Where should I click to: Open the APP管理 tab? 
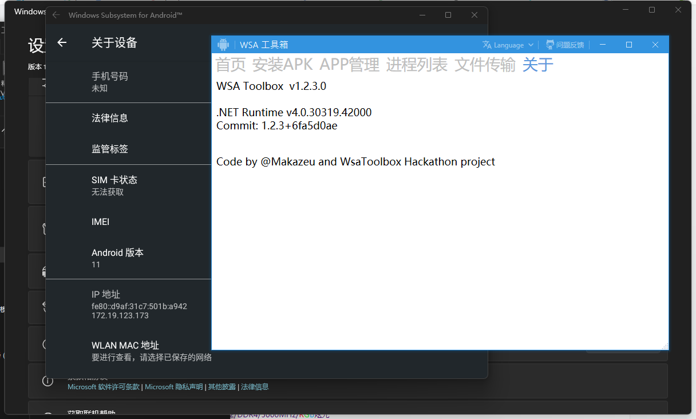pos(350,65)
